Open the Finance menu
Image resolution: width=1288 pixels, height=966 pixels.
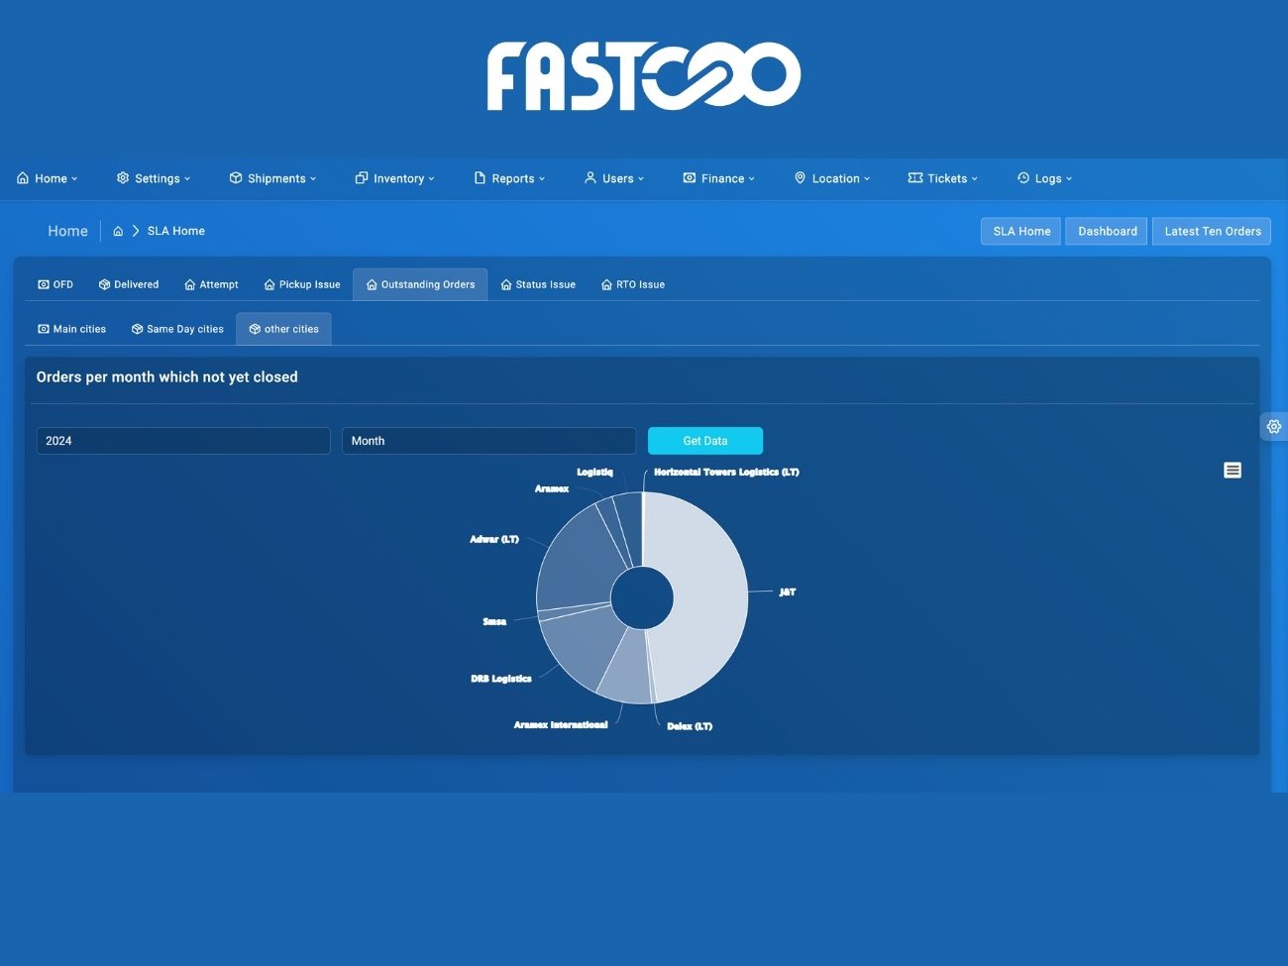718,178
